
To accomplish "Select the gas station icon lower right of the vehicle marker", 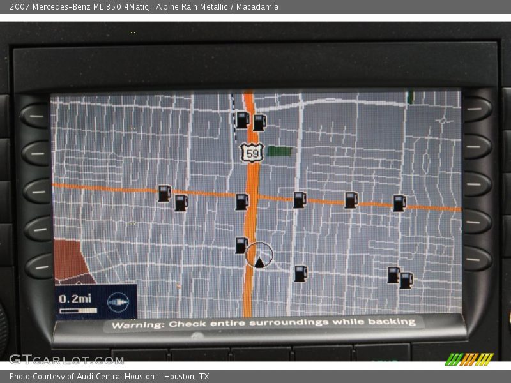I will pyautogui.click(x=300, y=273).
